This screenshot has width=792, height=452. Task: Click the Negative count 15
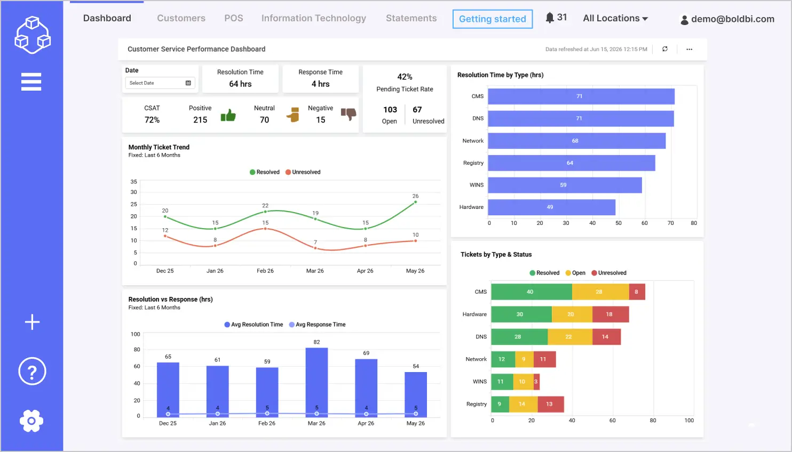click(320, 120)
